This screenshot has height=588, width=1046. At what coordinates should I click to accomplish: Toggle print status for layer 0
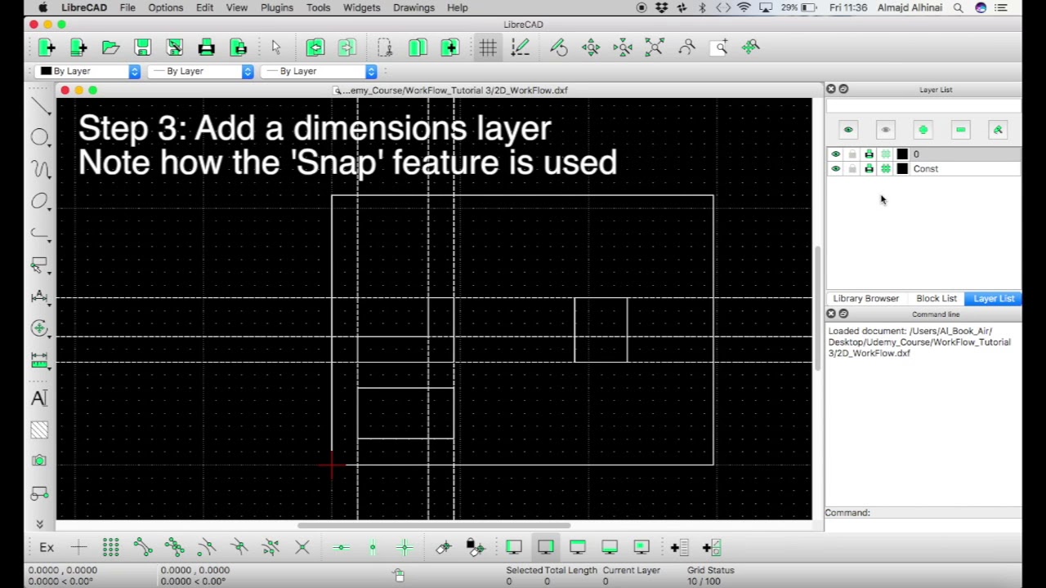coord(869,154)
